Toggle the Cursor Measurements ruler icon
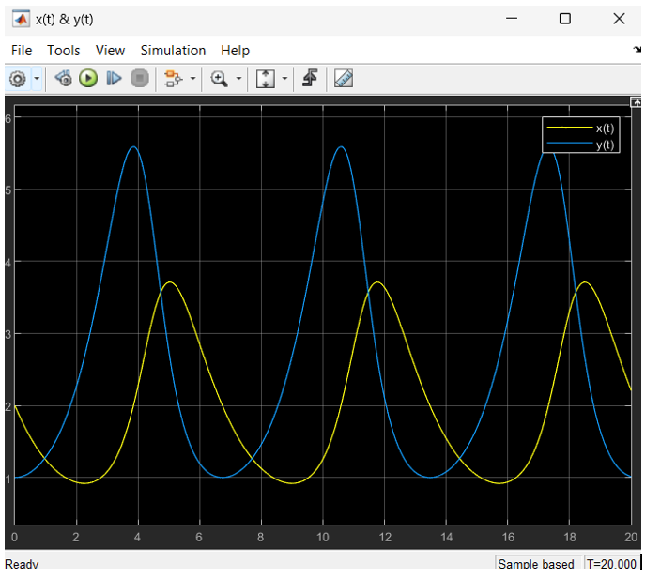 343,79
